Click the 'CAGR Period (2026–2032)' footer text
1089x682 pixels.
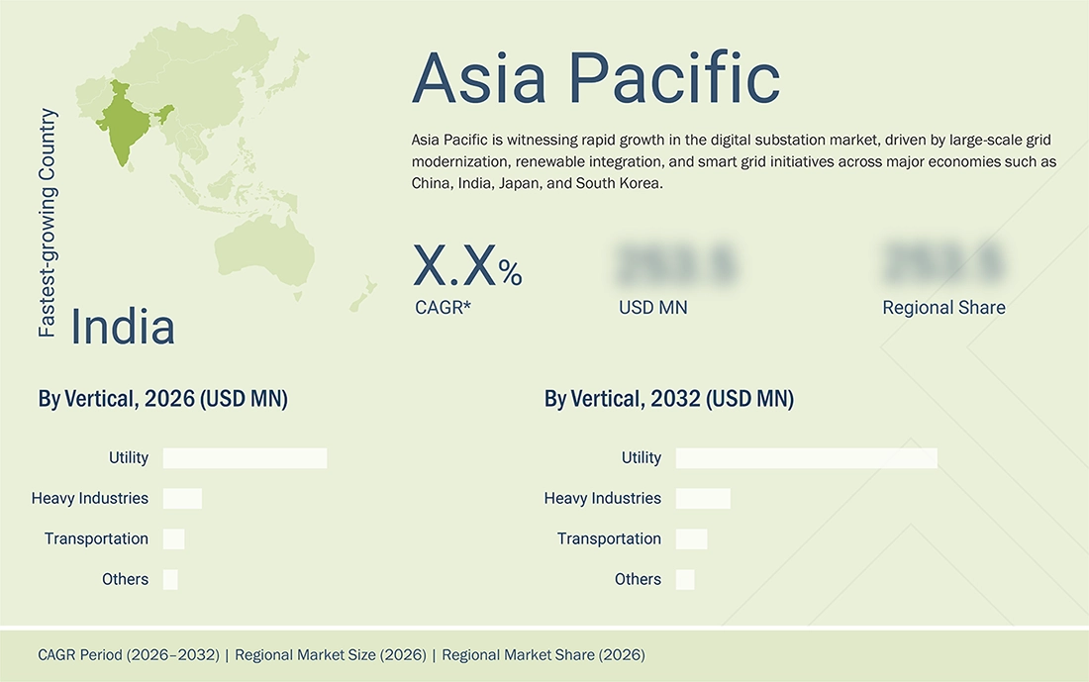pyautogui.click(x=129, y=655)
